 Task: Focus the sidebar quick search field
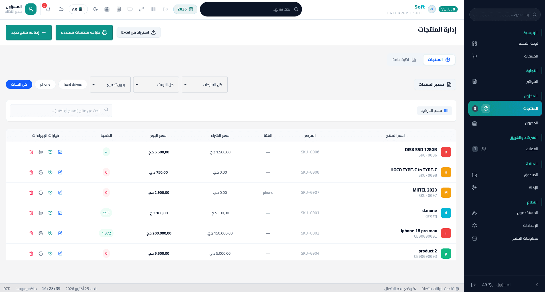point(505,15)
